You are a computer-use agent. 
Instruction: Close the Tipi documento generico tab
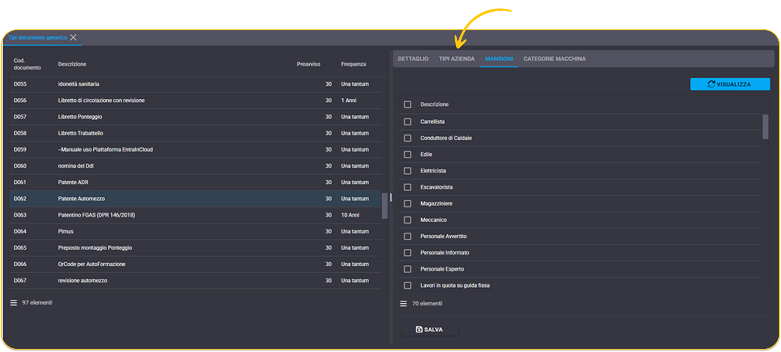pos(73,37)
